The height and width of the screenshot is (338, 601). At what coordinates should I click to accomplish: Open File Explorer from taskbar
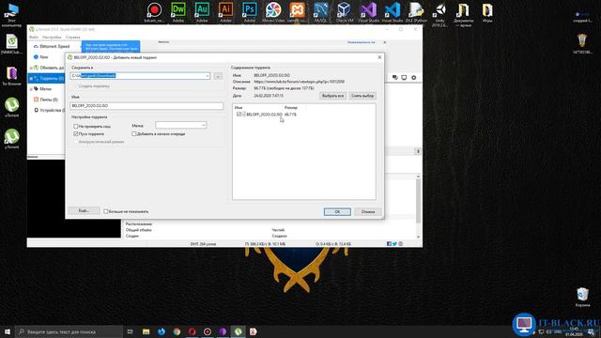pyautogui.click(x=146, y=331)
